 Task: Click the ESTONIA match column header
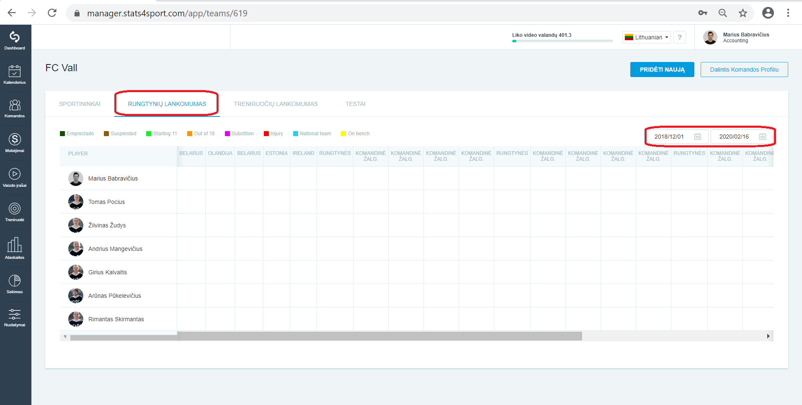click(x=276, y=153)
